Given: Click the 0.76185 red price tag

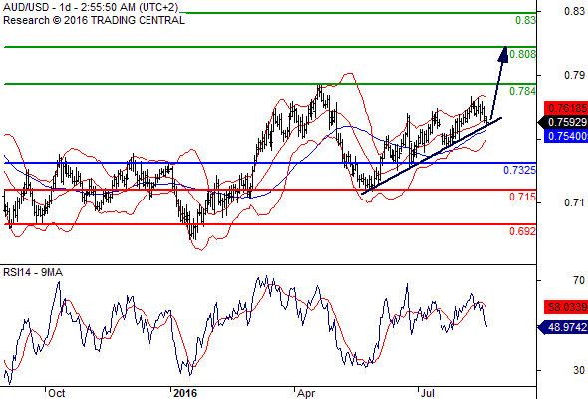Looking at the screenshot, I should pyautogui.click(x=566, y=108).
